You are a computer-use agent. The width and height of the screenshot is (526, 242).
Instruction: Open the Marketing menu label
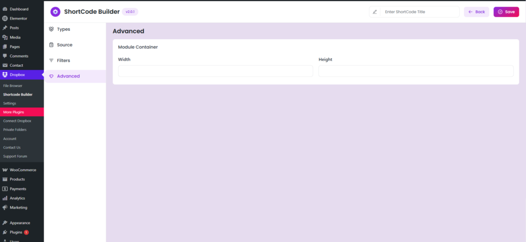point(18,208)
